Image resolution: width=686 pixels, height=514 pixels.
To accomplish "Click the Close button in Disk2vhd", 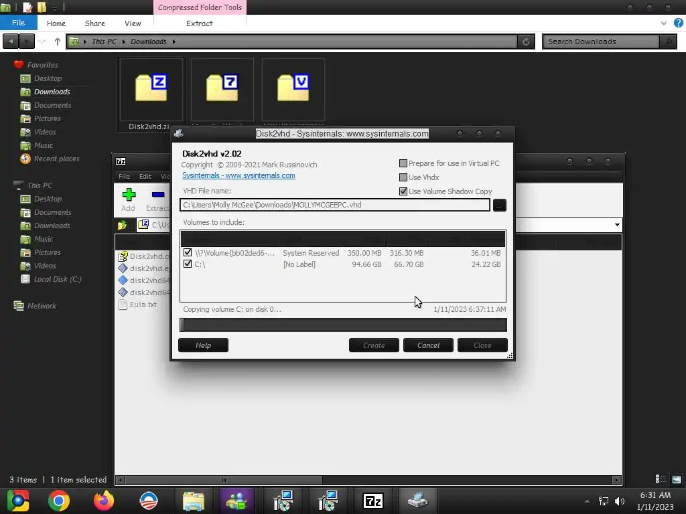I will [x=482, y=345].
